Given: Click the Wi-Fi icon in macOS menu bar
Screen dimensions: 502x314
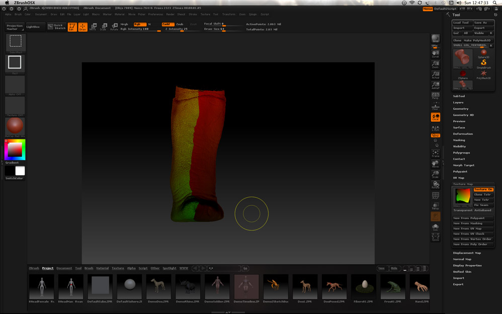Looking at the screenshot, I should tap(412, 3).
